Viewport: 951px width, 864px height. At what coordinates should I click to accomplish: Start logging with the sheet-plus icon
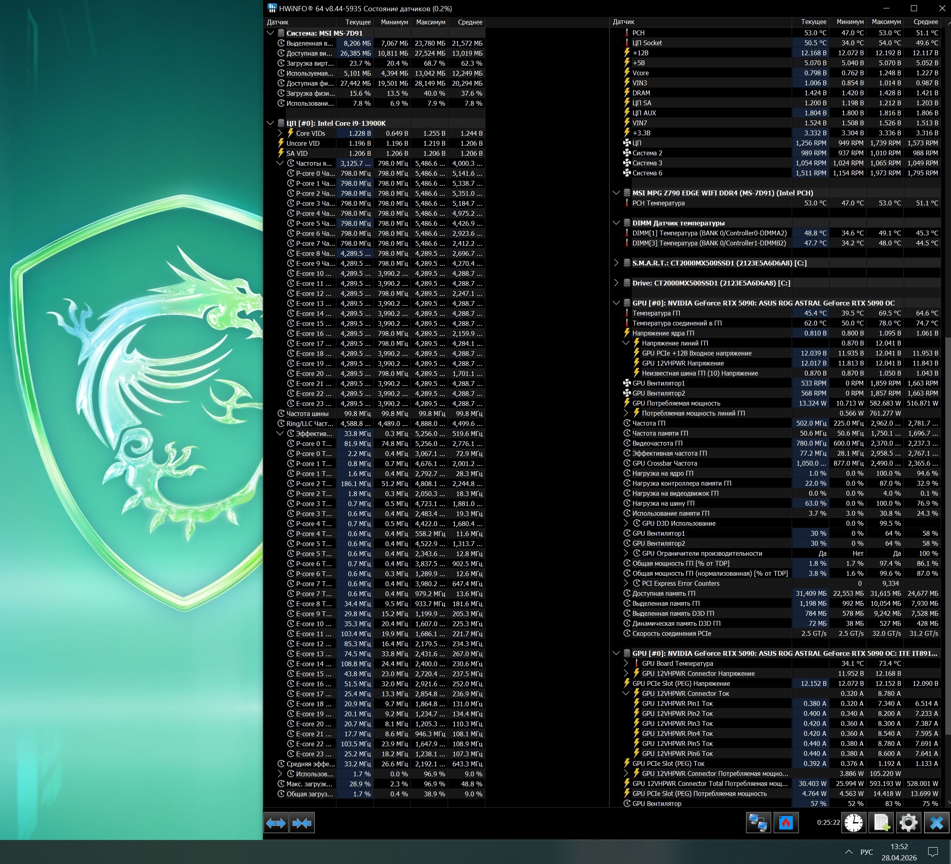(x=881, y=822)
